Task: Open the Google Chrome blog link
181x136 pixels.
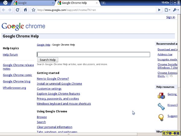Action: 17,81
